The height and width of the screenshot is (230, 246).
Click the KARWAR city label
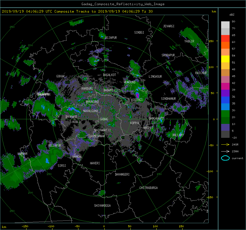[x=23, y=154]
